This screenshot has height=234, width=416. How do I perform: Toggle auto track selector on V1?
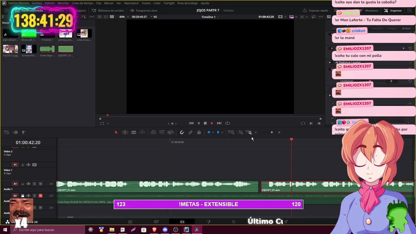(28, 165)
